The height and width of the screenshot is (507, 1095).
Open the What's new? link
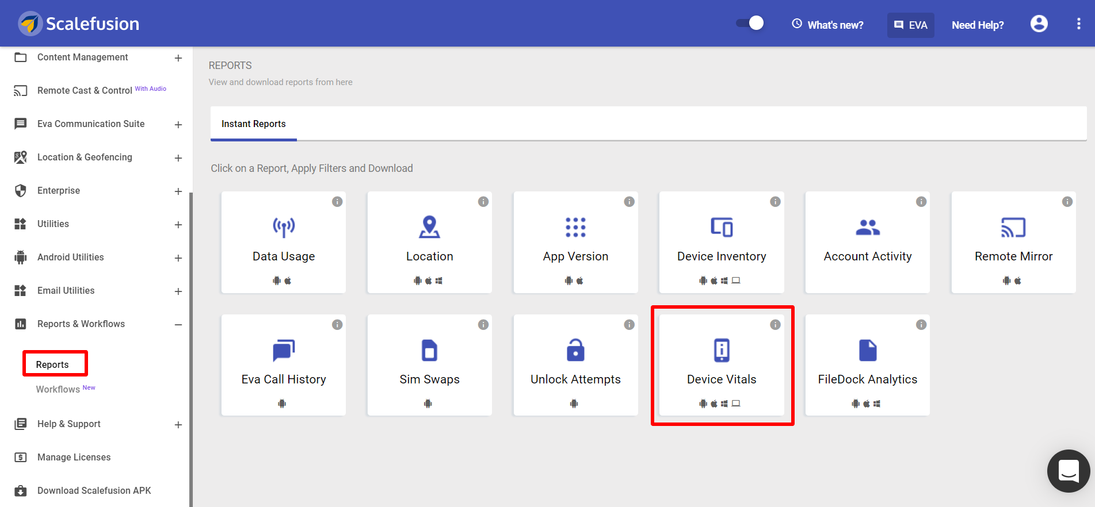tap(827, 25)
